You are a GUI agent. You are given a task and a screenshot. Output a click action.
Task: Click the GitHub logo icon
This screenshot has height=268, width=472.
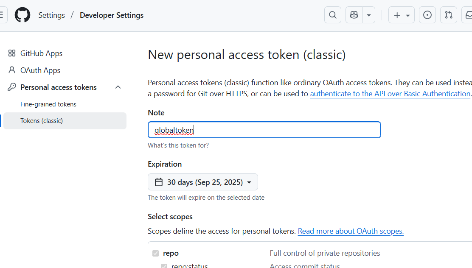click(x=22, y=15)
